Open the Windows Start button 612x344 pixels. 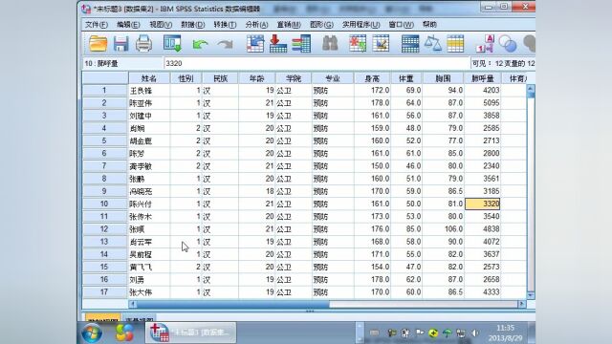pyautogui.click(x=92, y=333)
